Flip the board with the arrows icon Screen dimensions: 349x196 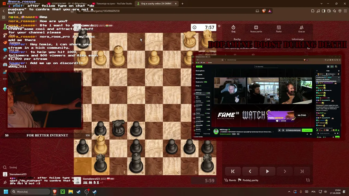coord(308,180)
